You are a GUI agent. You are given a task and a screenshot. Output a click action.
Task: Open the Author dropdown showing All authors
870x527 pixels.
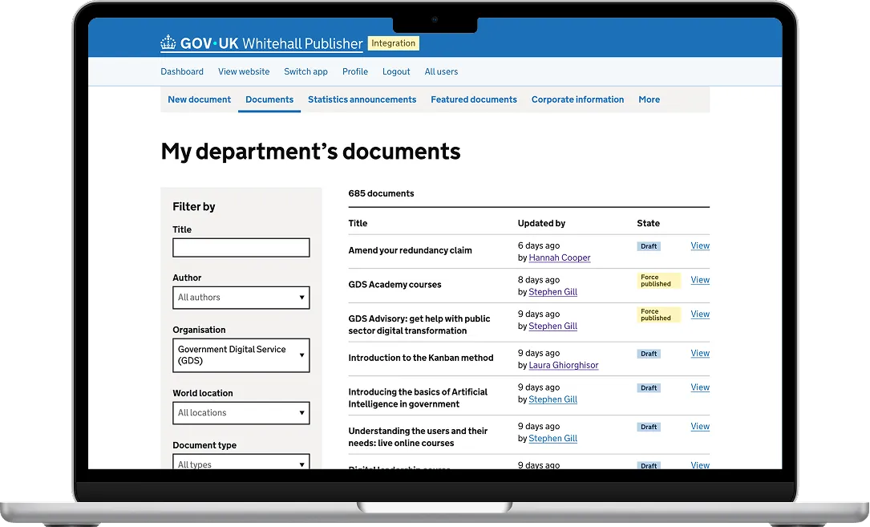(241, 298)
